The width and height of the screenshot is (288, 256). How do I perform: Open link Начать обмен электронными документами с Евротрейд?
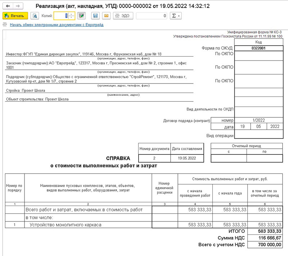point(57,25)
